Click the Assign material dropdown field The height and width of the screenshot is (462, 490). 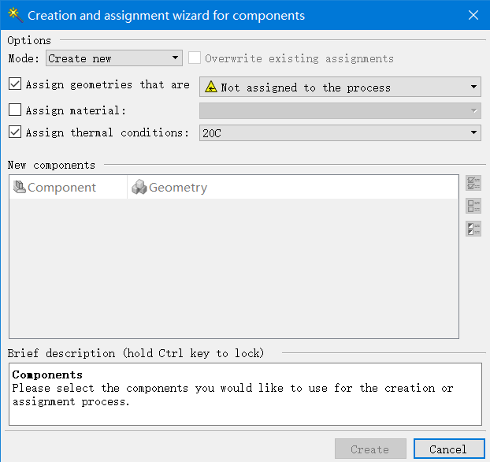point(340,110)
